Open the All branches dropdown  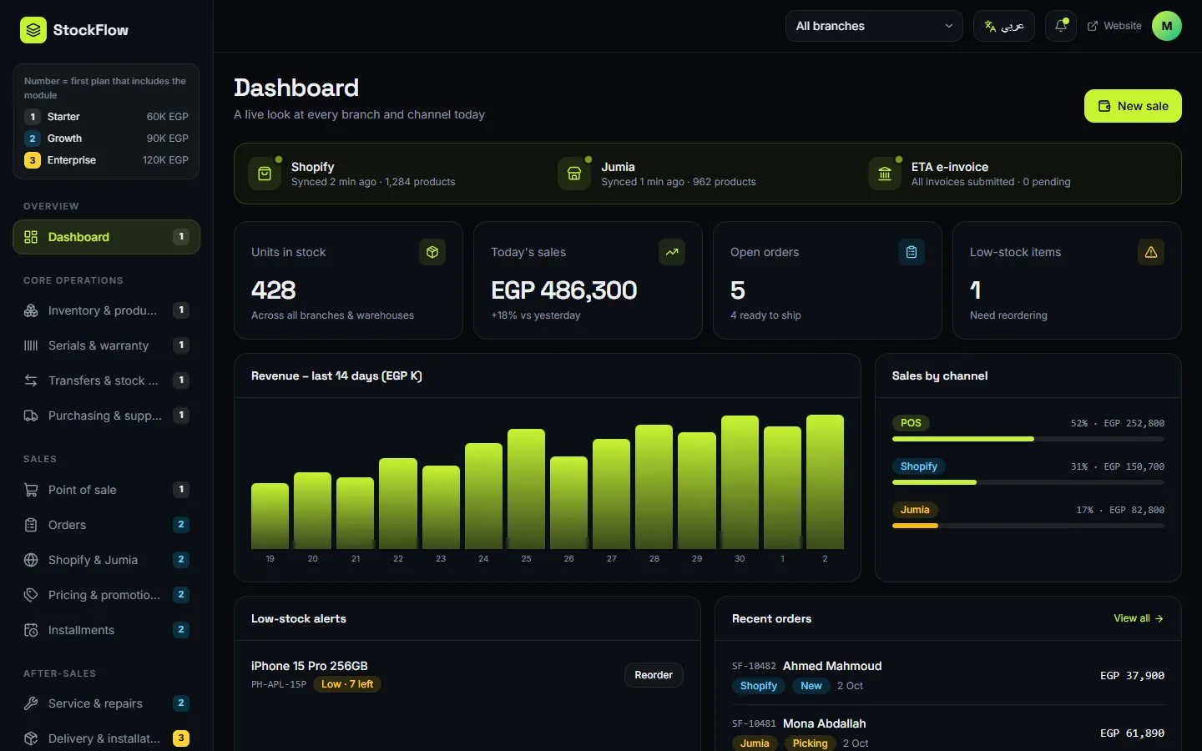click(874, 26)
